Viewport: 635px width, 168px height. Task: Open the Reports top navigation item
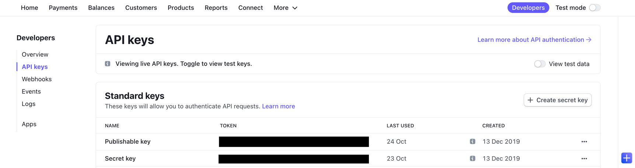(x=216, y=8)
